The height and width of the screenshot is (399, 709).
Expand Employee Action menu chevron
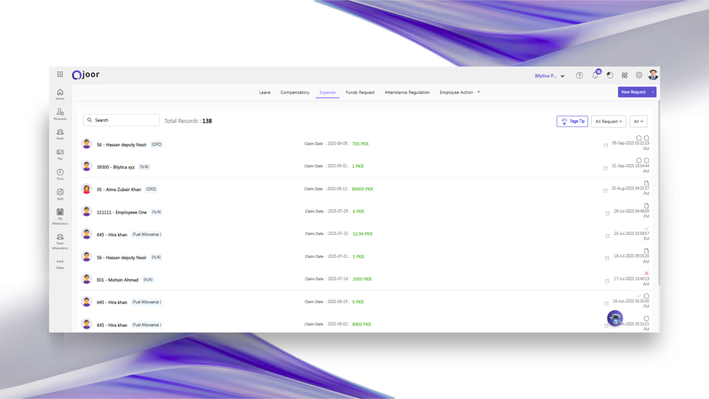point(479,92)
